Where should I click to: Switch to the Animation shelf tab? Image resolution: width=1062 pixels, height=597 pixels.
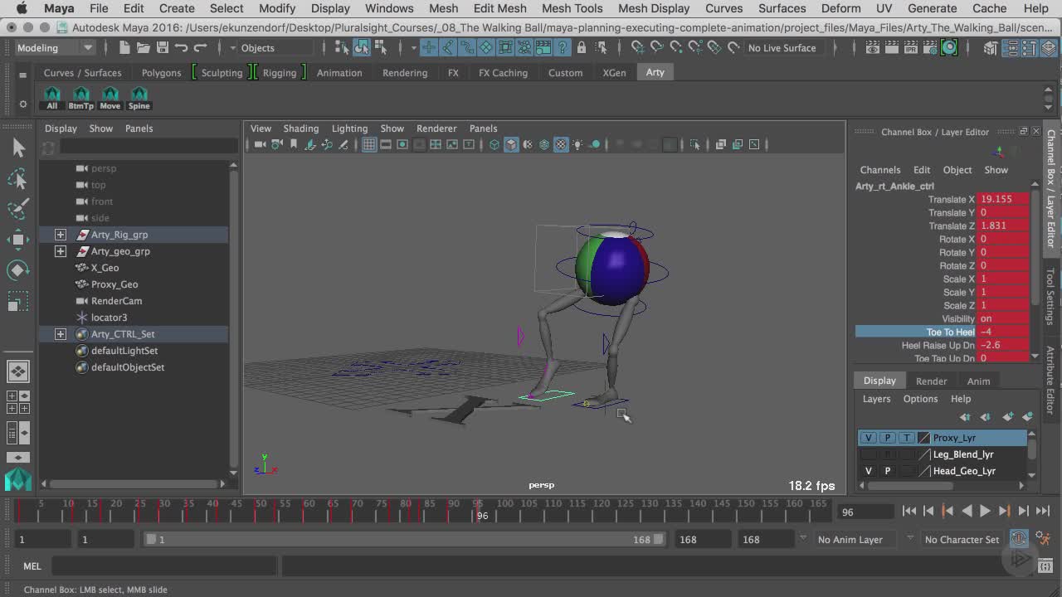click(339, 73)
